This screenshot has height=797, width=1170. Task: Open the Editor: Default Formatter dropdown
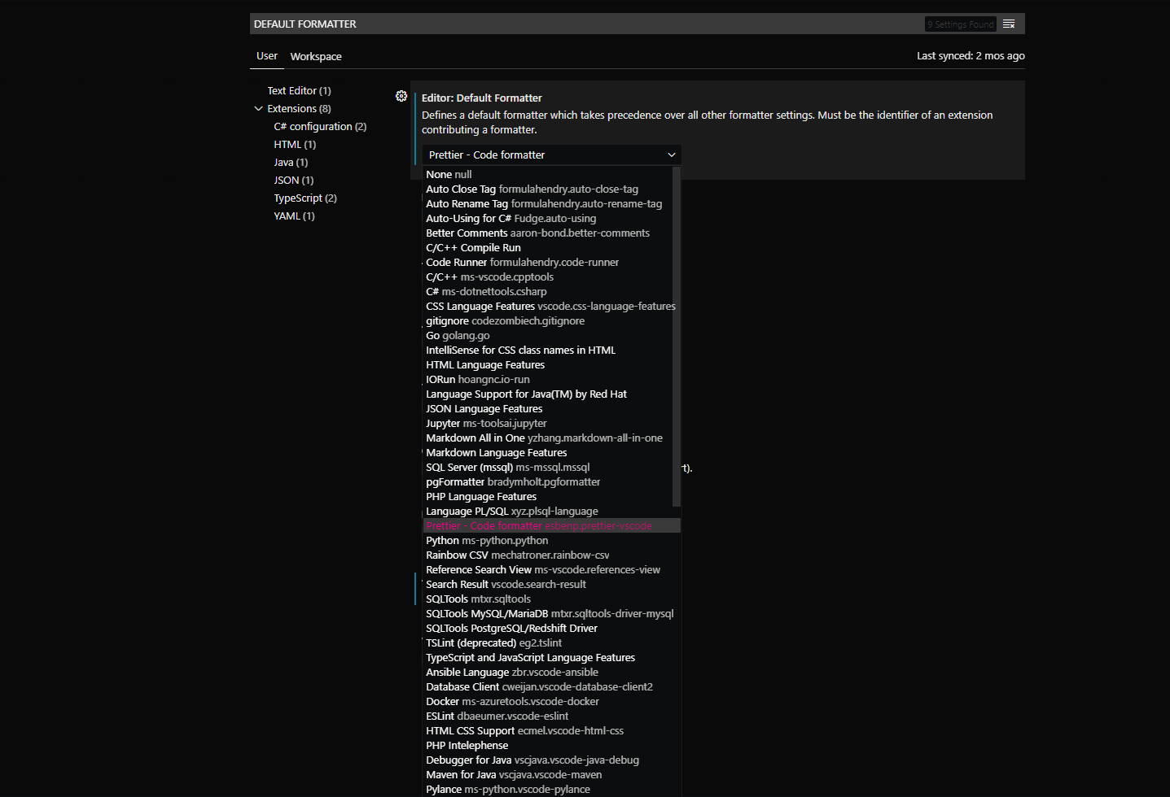[671, 155]
